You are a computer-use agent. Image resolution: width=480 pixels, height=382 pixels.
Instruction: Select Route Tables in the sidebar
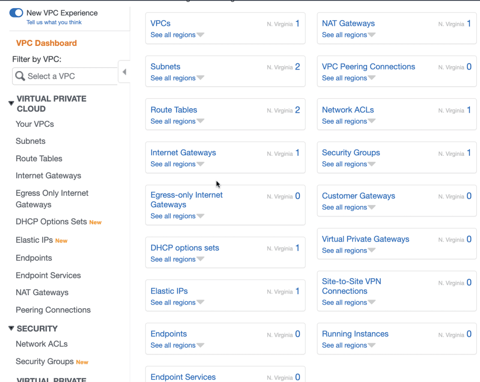pos(39,158)
